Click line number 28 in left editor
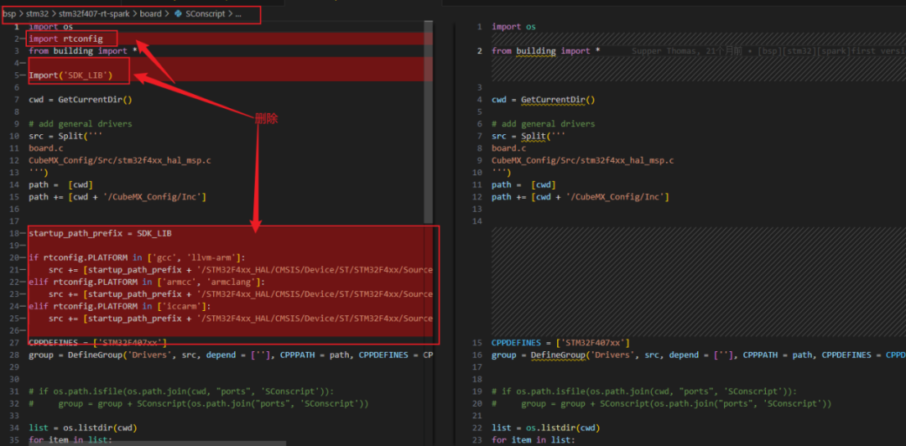The height and width of the screenshot is (446, 906). point(14,355)
